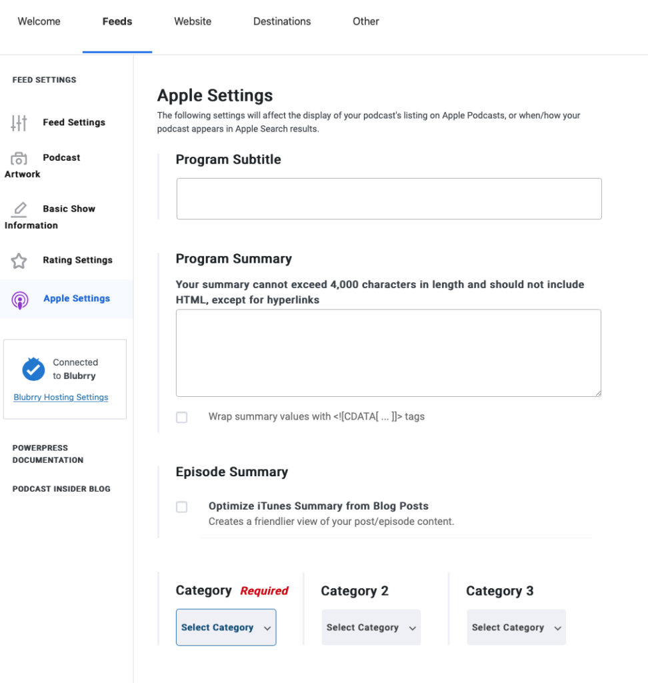Screen dimensions: 648x683
Task: Open PowerPress Documentation link
Action: click(x=48, y=454)
